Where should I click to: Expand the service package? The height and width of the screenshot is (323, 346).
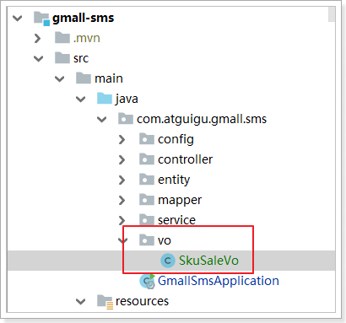[122, 220]
